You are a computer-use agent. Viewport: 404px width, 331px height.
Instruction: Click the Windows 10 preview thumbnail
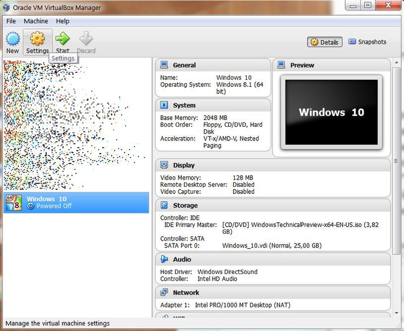(x=332, y=112)
